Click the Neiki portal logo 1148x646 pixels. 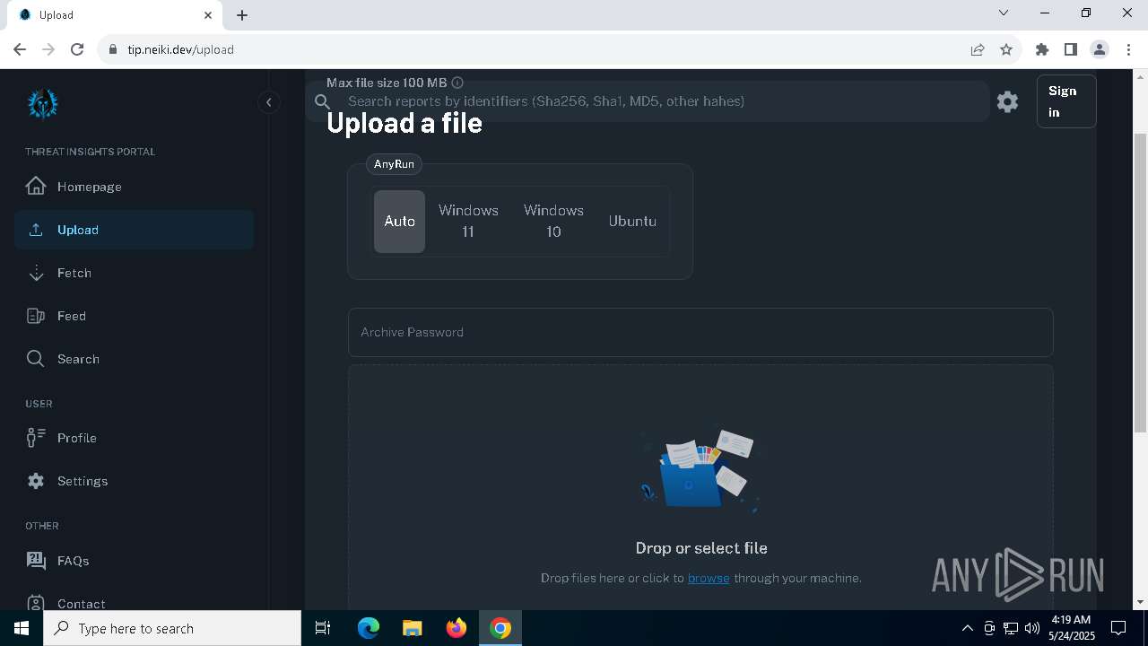click(42, 104)
